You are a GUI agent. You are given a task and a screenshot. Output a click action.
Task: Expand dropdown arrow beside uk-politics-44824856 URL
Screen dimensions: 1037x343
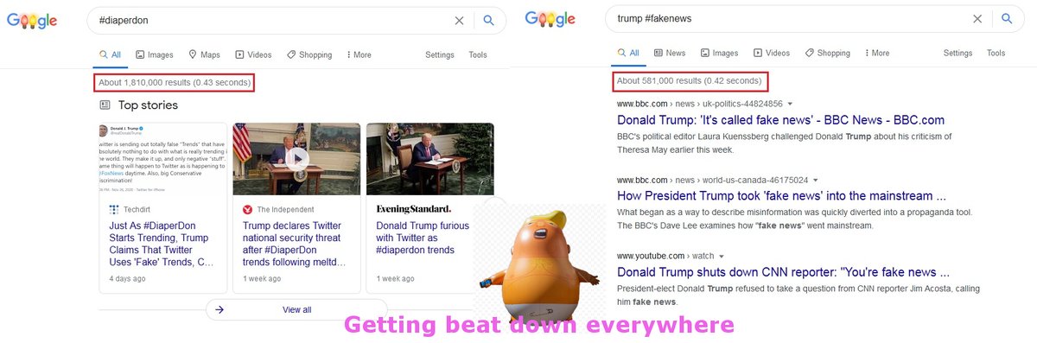pos(790,105)
